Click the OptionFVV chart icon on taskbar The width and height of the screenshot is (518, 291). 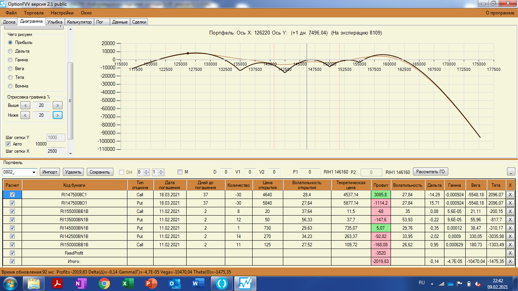click(245, 283)
